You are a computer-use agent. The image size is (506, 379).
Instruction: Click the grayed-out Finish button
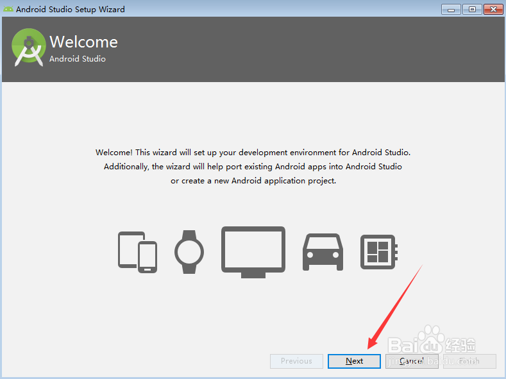pyautogui.click(x=469, y=361)
